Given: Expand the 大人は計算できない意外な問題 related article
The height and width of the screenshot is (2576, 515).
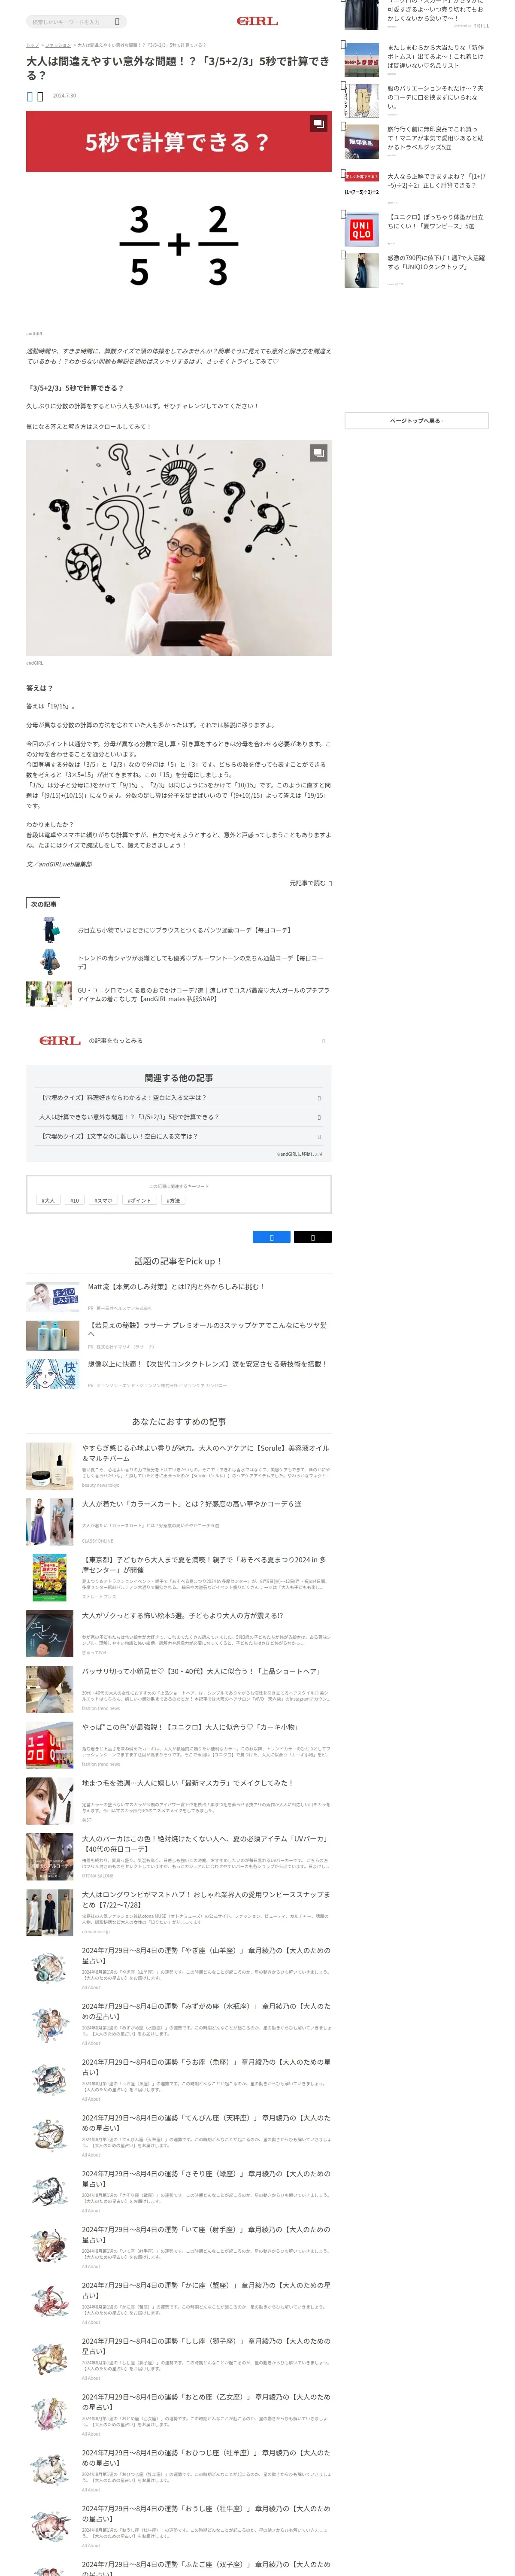Looking at the screenshot, I should [x=179, y=1117].
